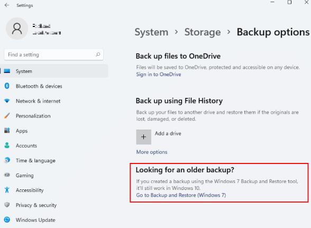The height and width of the screenshot is (228, 311).
Task: Click Storage in the breadcrumb path
Action: (203, 32)
